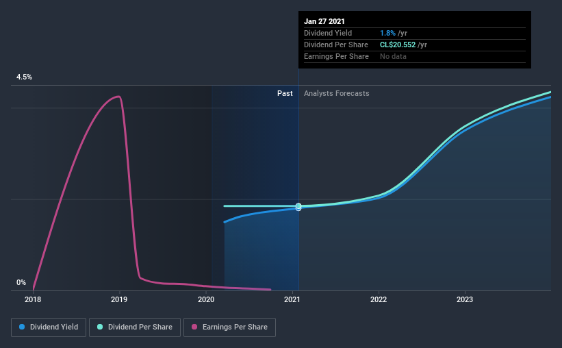
Task: Select the teal data point marker at Jan 2021
Action: point(298,206)
